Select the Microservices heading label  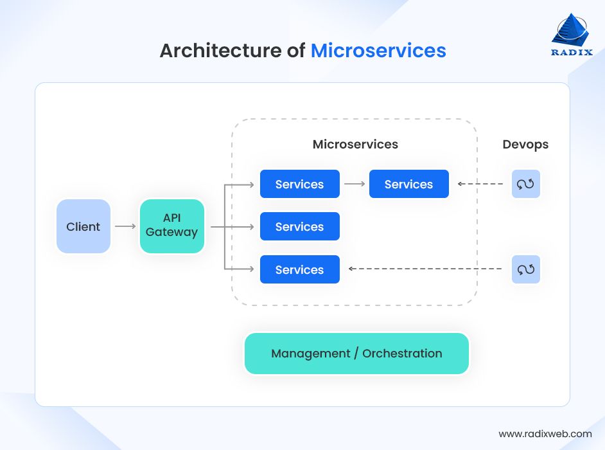point(355,145)
